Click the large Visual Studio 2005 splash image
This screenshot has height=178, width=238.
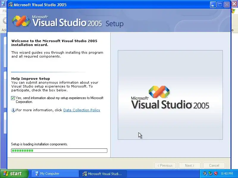(x=170, y=95)
